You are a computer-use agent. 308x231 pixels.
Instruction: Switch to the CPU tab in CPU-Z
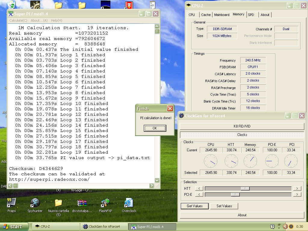pyautogui.click(x=192, y=15)
